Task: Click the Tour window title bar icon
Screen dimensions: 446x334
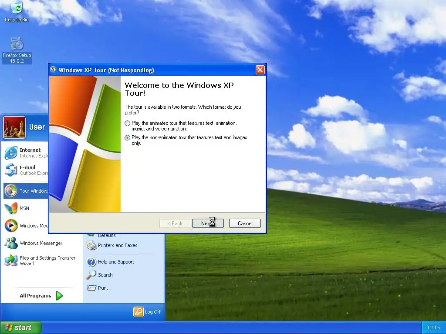Action: pyautogui.click(x=53, y=69)
